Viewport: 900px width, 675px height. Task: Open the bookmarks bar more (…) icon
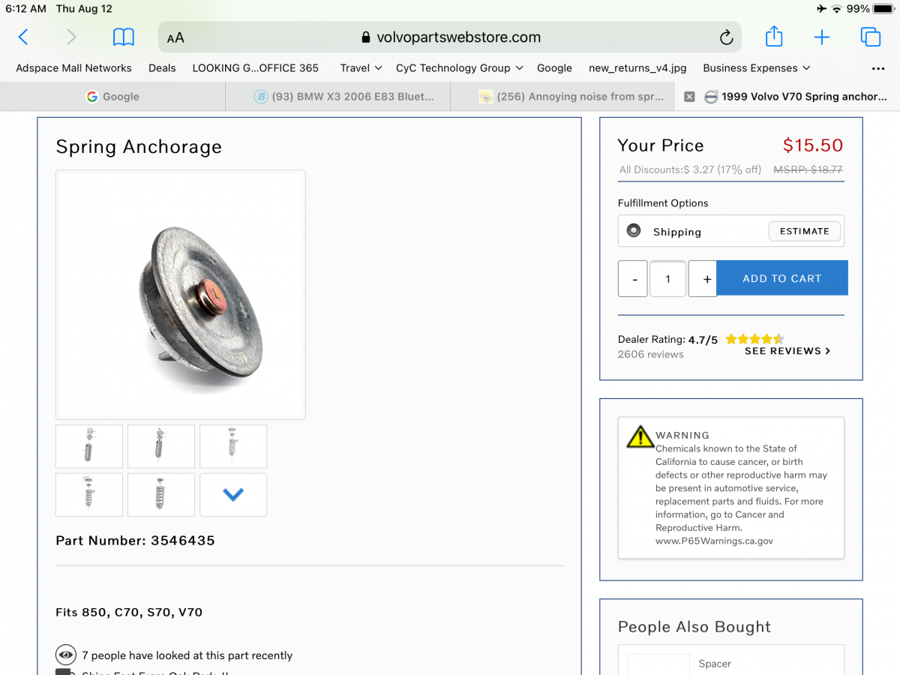click(x=878, y=68)
